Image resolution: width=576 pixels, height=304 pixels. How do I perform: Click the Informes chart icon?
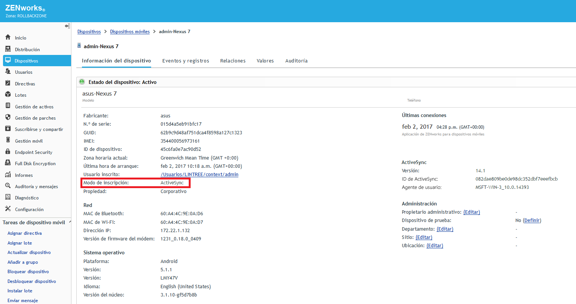tap(8, 175)
